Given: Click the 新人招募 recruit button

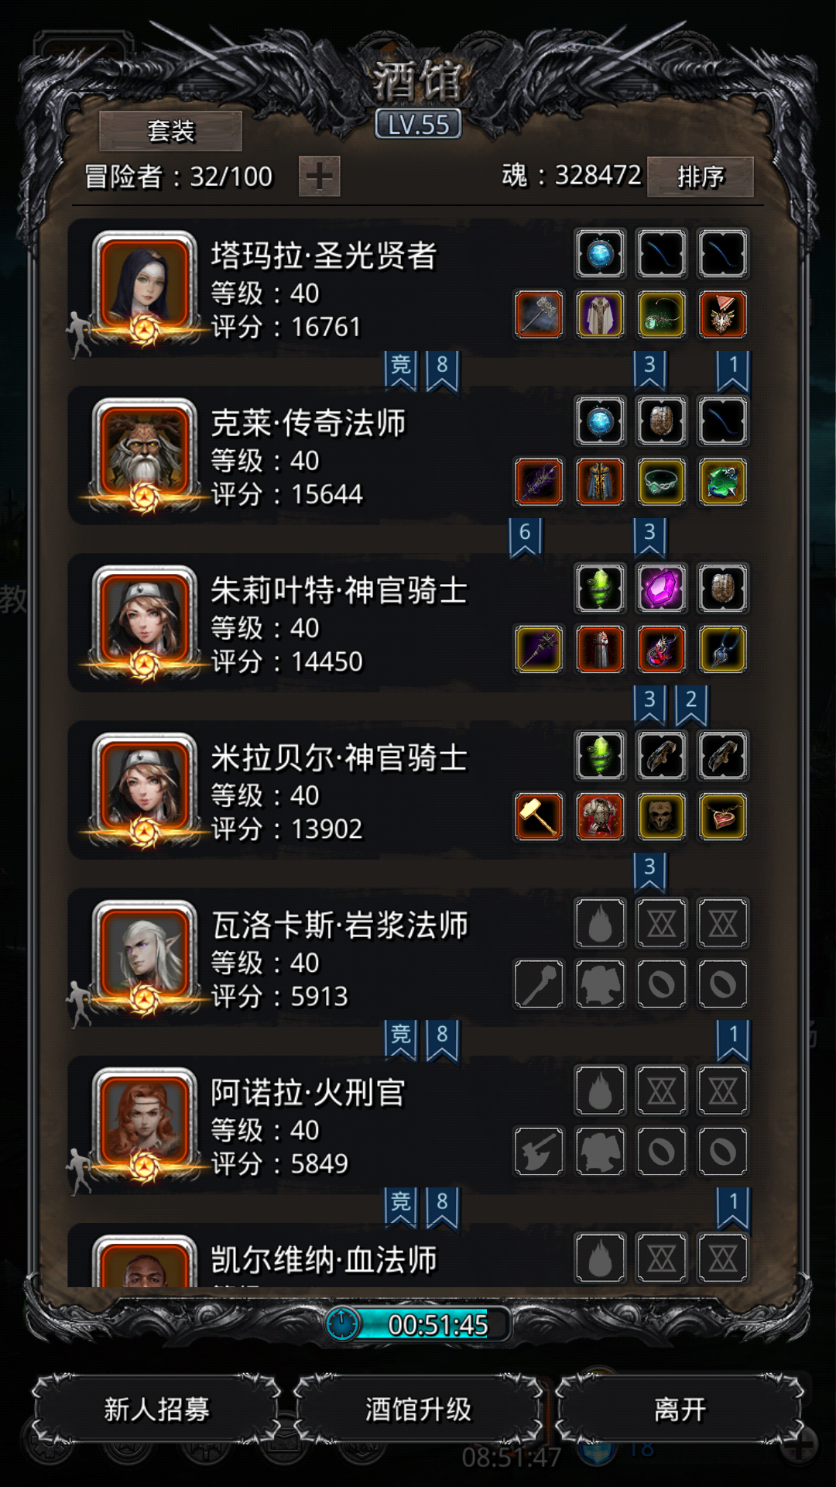Looking at the screenshot, I should click(156, 1410).
